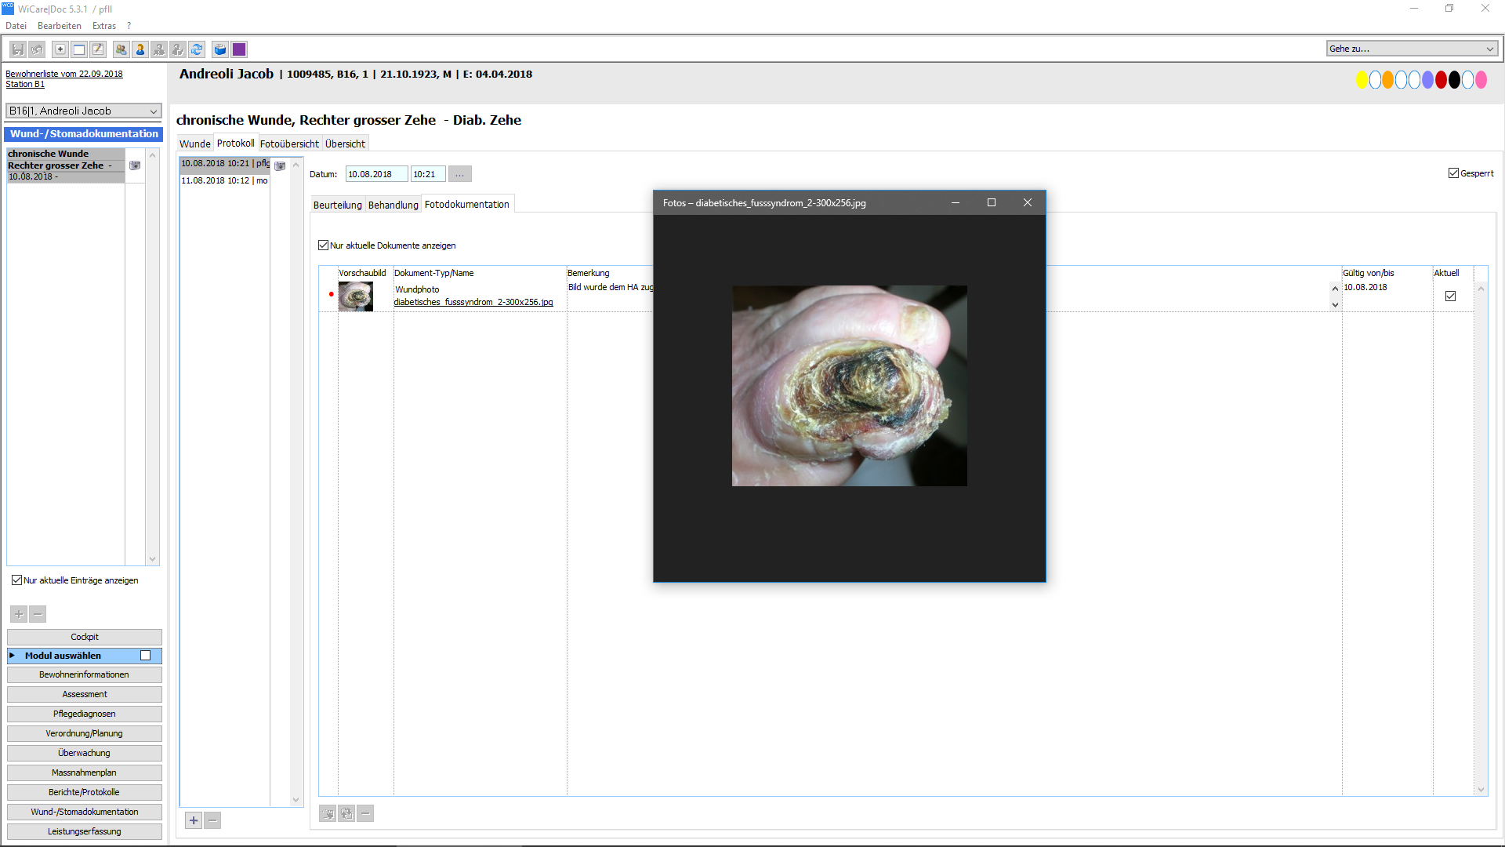Viewport: 1505px width, 847px height.
Task: Click the time field showing 10:21
Action: point(428,174)
